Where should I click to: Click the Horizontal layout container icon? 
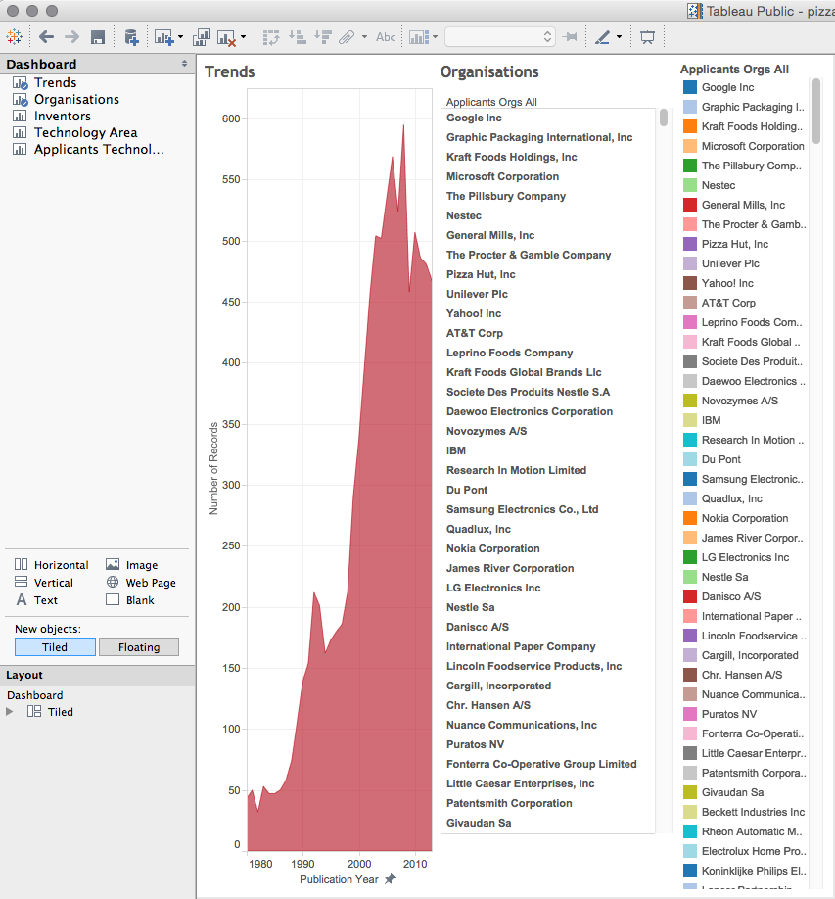tap(22, 565)
